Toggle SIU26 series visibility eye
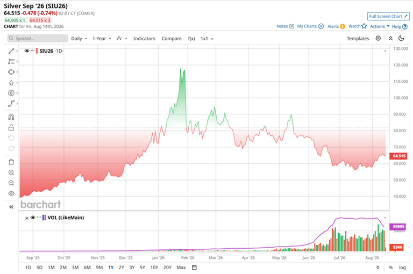 pyautogui.click(x=26, y=51)
